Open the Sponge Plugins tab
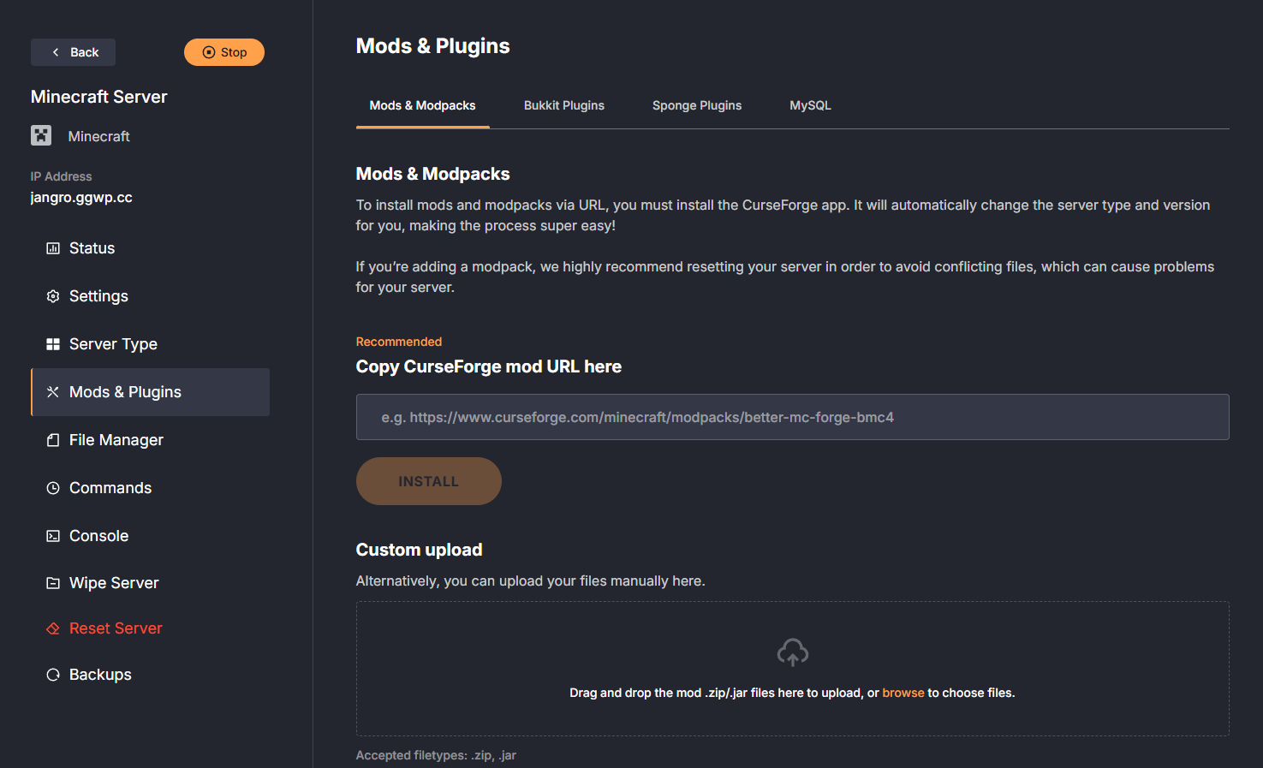1263x768 pixels. [696, 104]
